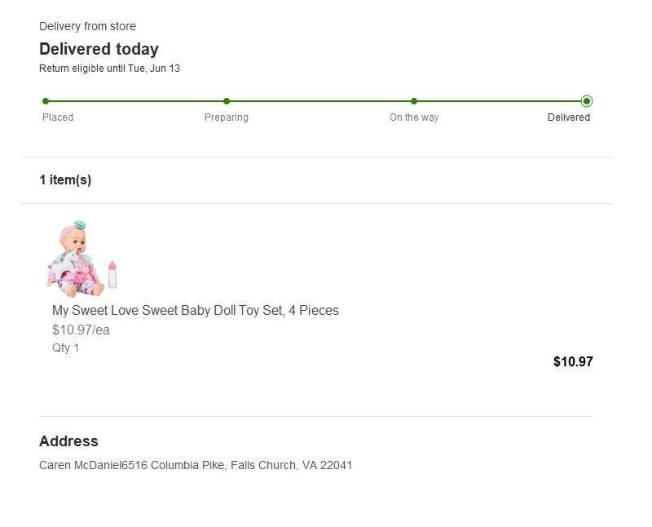Screen dimensions: 652x527
Task: Click the Preparing progress dot
Action: (x=227, y=101)
